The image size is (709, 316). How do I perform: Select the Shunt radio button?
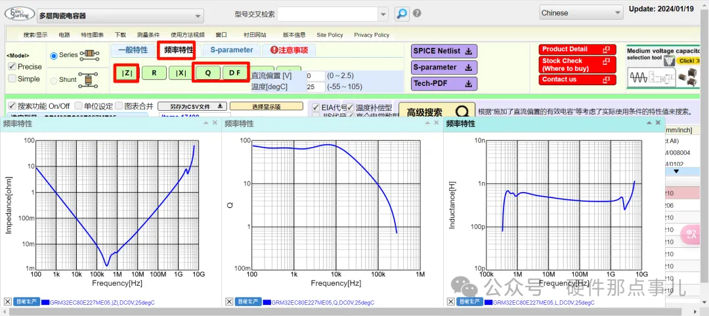[54, 81]
